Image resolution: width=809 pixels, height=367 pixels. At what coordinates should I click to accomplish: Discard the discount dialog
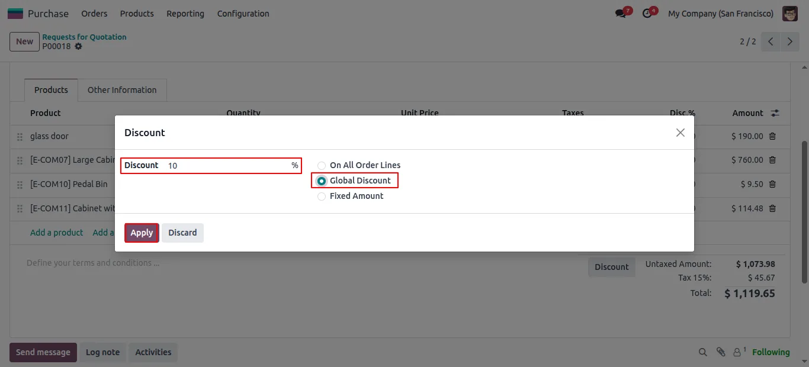coord(182,233)
